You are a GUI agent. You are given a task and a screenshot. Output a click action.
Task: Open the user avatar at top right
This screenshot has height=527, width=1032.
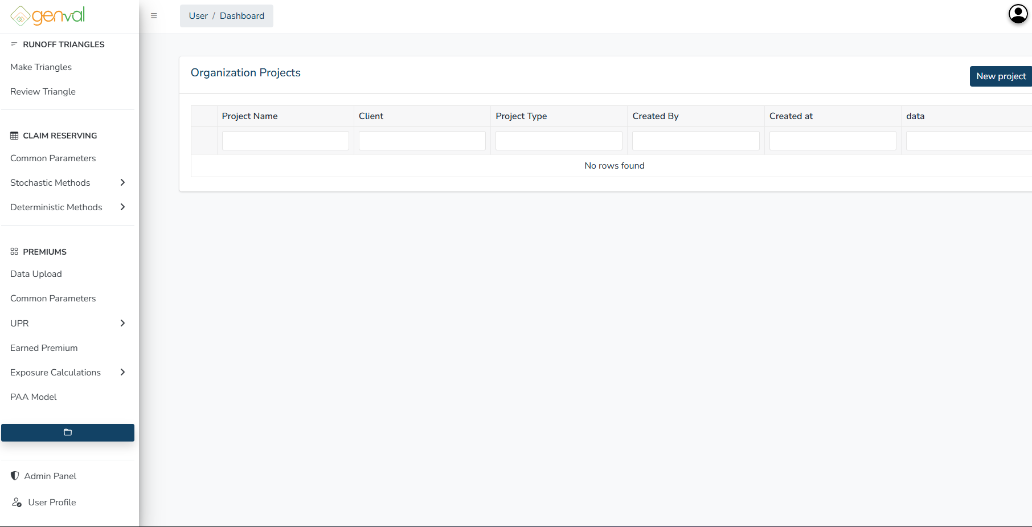pos(1017,14)
